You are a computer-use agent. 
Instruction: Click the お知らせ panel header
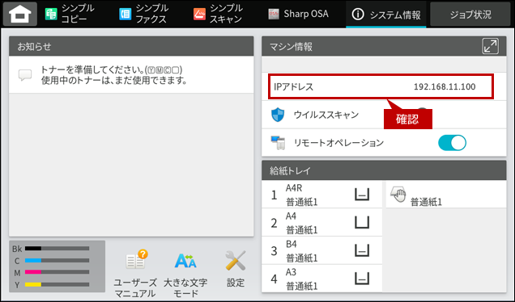(x=131, y=46)
